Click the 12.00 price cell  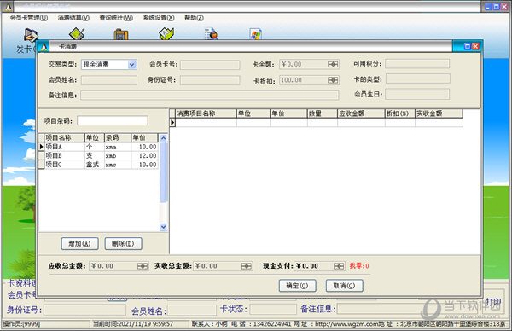(144, 156)
